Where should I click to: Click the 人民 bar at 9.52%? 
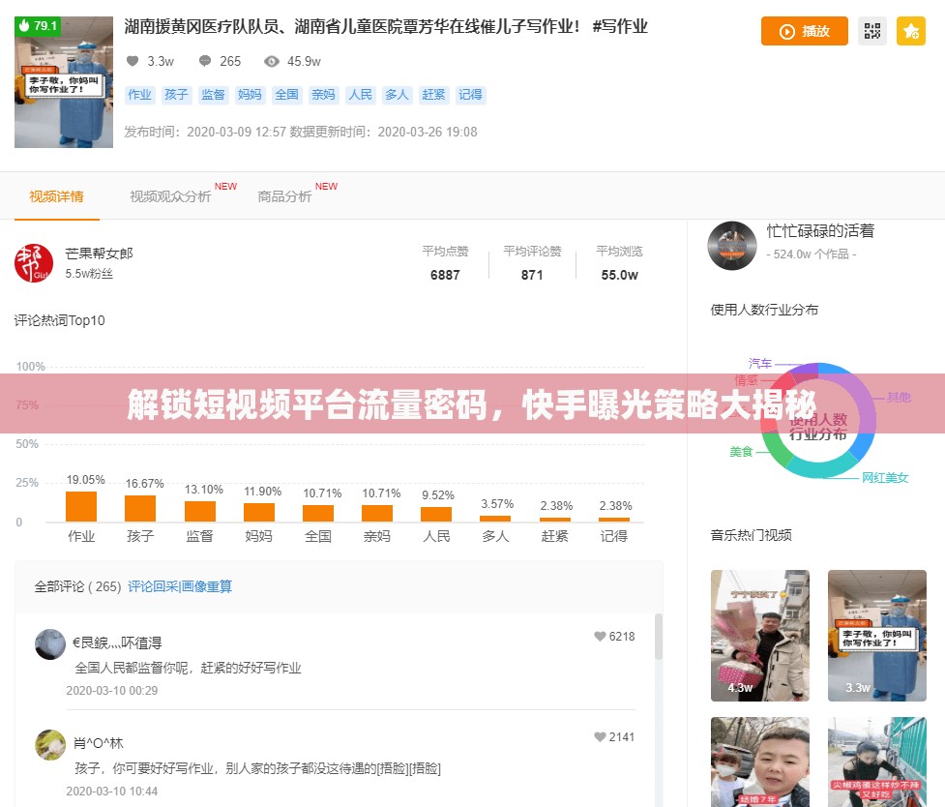[x=436, y=515]
